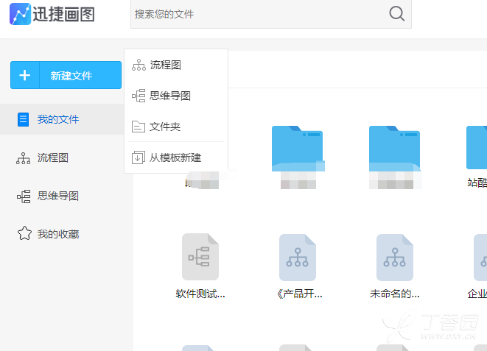The image size is (487, 351).
Task: Click the 新建文件 button label
Action: (71, 76)
